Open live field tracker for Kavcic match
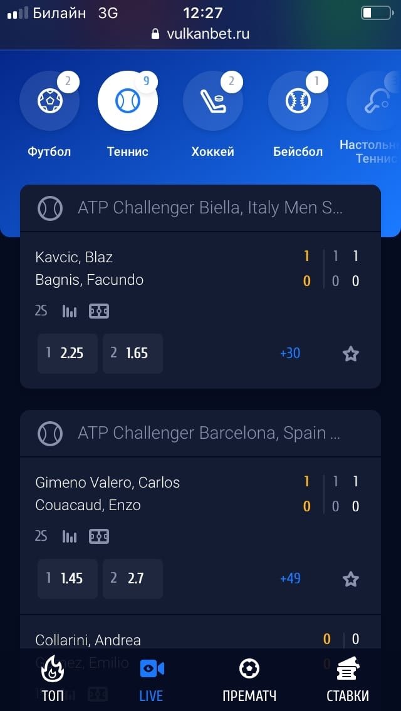The width and height of the screenshot is (401, 711). pyautogui.click(x=99, y=311)
